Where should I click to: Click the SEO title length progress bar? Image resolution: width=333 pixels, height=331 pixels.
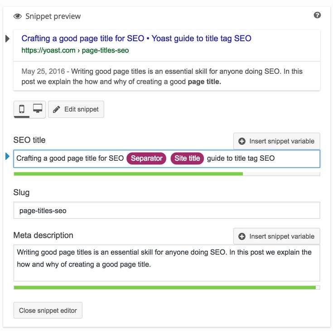click(x=167, y=174)
